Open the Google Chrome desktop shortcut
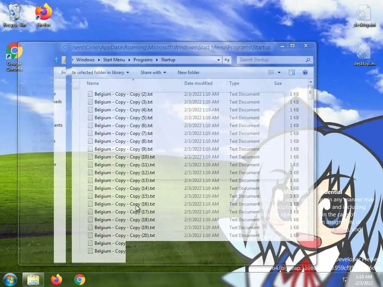The image size is (383, 287). (15, 57)
